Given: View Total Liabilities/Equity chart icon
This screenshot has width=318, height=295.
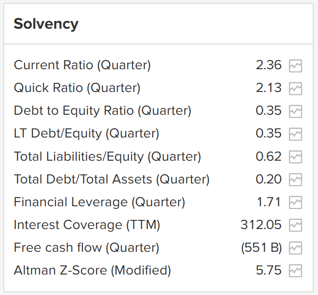Looking at the screenshot, I should click(295, 157).
